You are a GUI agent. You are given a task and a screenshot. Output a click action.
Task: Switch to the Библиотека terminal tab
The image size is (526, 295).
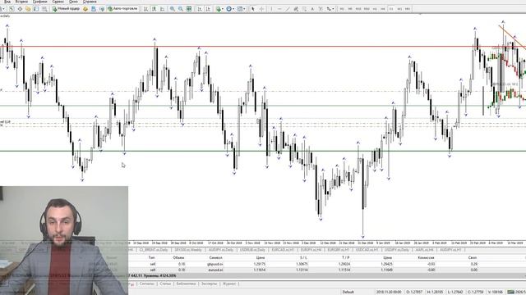(x=186, y=284)
